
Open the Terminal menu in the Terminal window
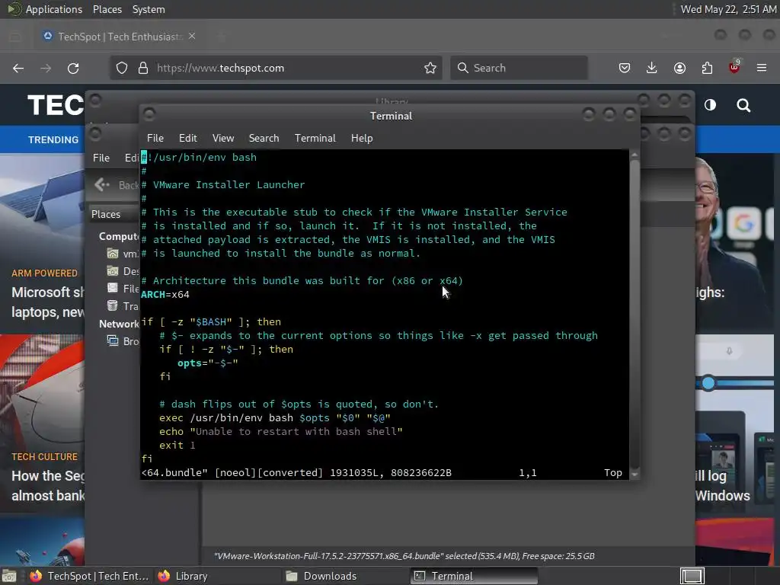point(315,139)
